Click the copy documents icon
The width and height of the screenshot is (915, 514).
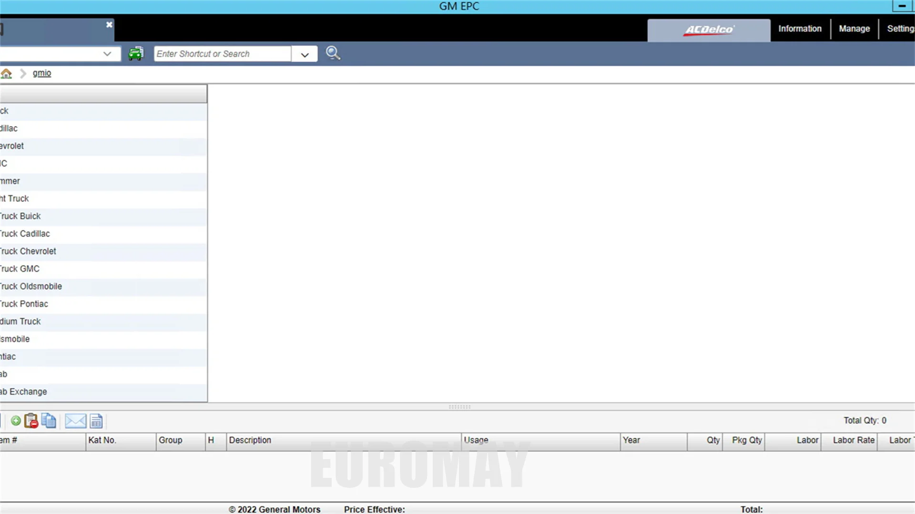[49, 421]
